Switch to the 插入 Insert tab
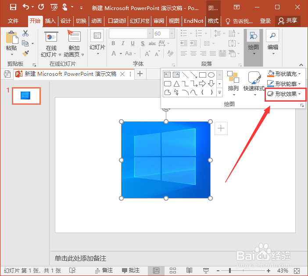This screenshot has width=308, height=276. pos(50,21)
